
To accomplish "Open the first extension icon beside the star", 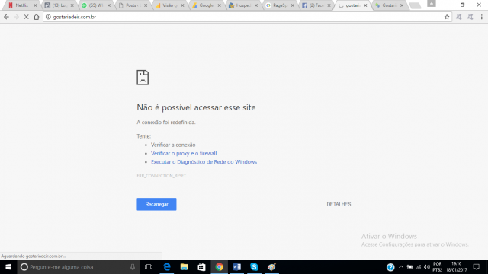I will [459, 17].
